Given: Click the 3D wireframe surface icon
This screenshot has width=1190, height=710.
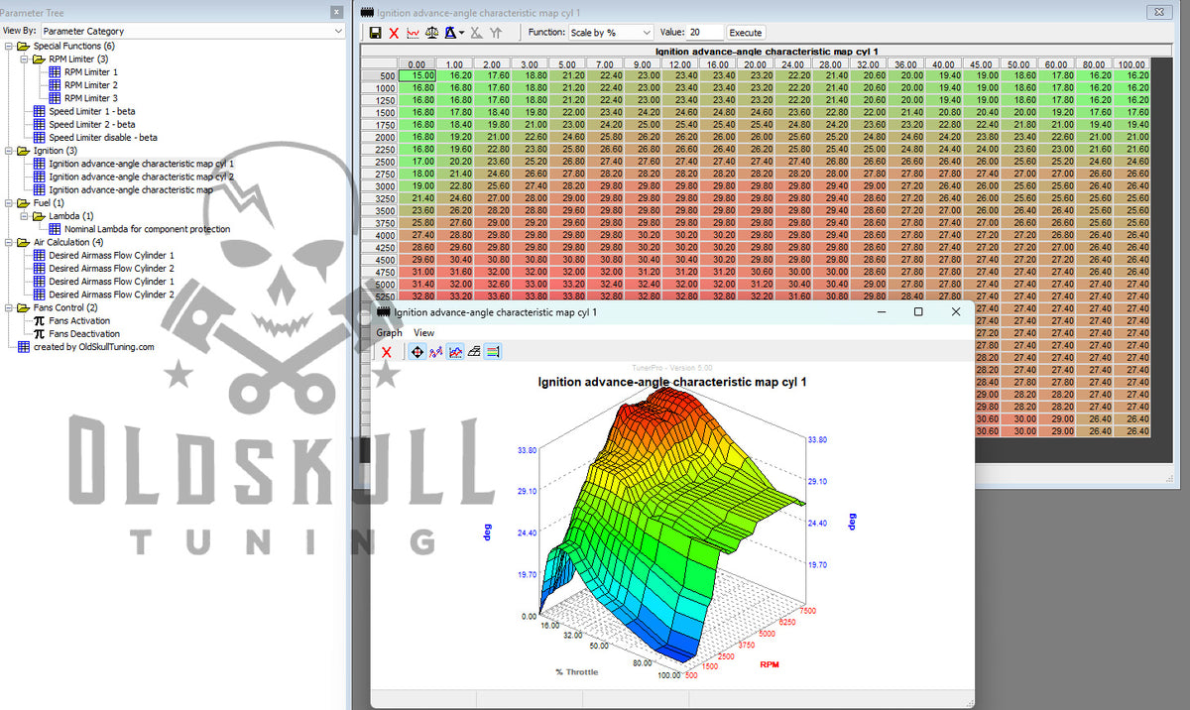Looking at the screenshot, I should [x=474, y=352].
